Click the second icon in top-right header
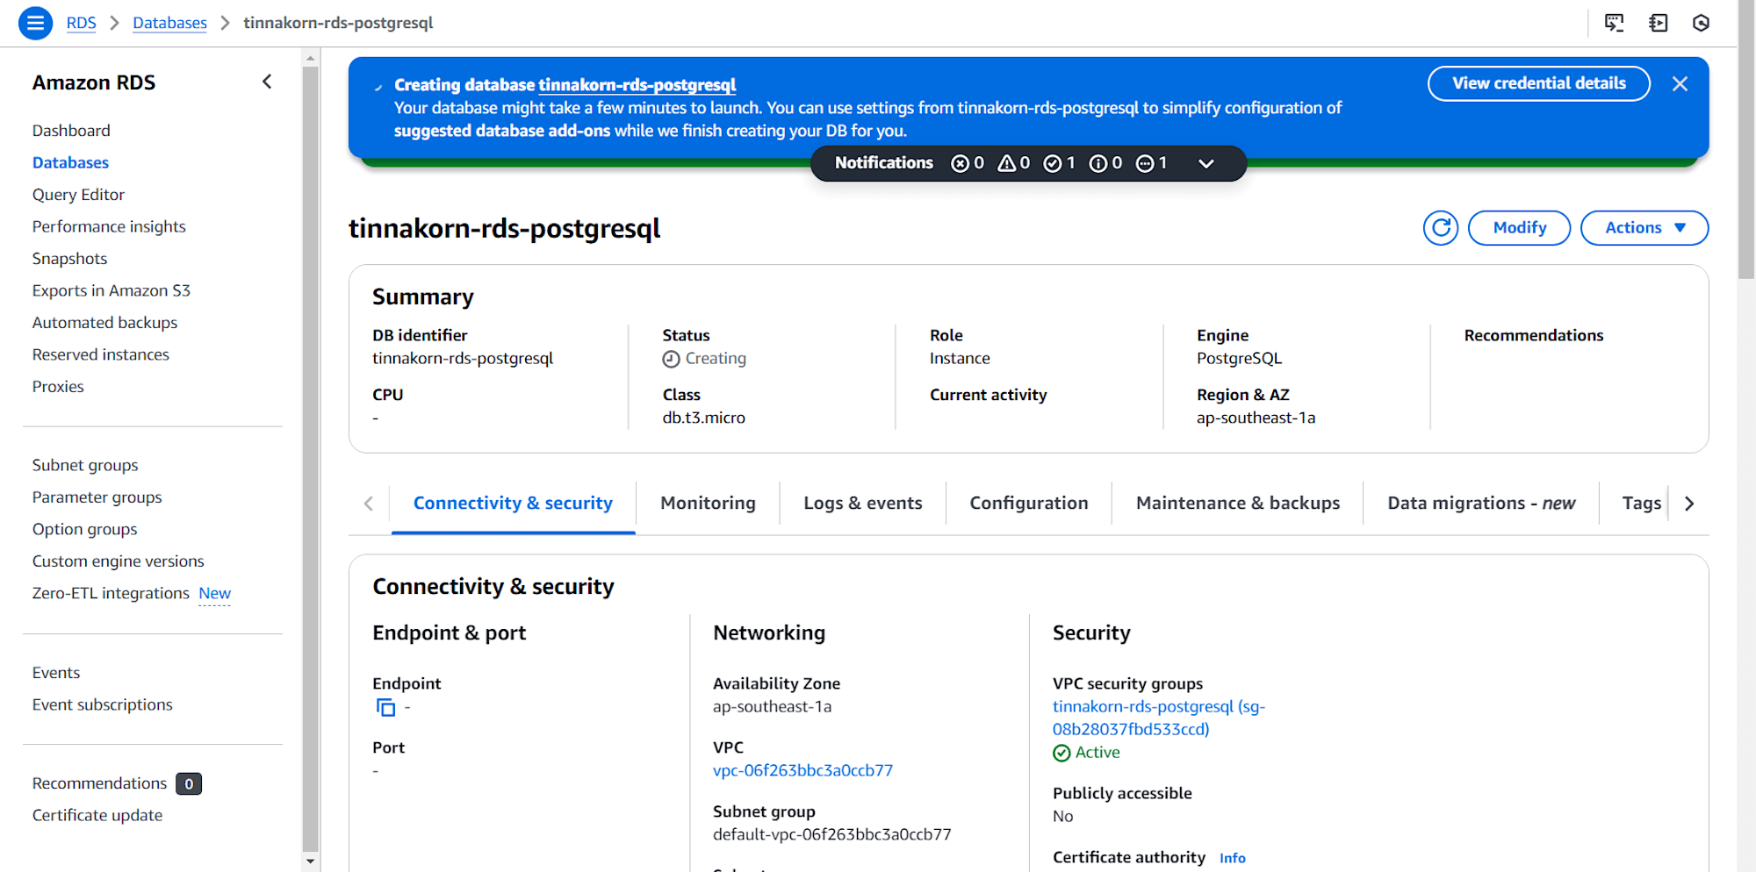The width and height of the screenshot is (1756, 872). (x=1658, y=23)
